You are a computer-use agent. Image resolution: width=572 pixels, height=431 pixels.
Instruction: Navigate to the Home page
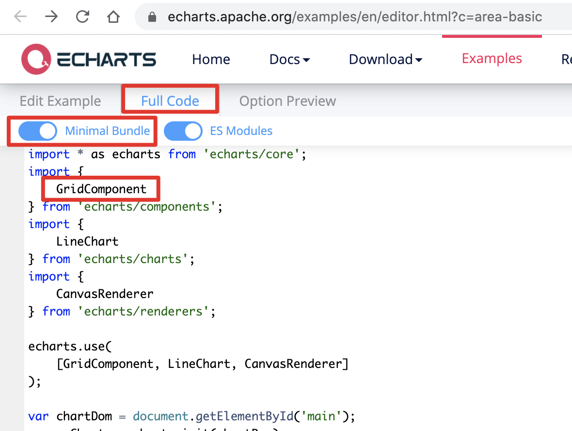click(x=211, y=59)
